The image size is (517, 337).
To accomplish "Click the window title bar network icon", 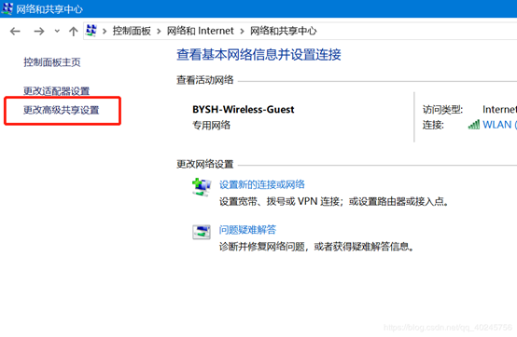I will coord(7,8).
